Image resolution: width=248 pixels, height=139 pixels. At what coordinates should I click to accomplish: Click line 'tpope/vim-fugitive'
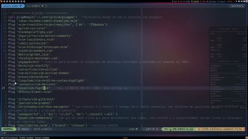(x=29, y=88)
